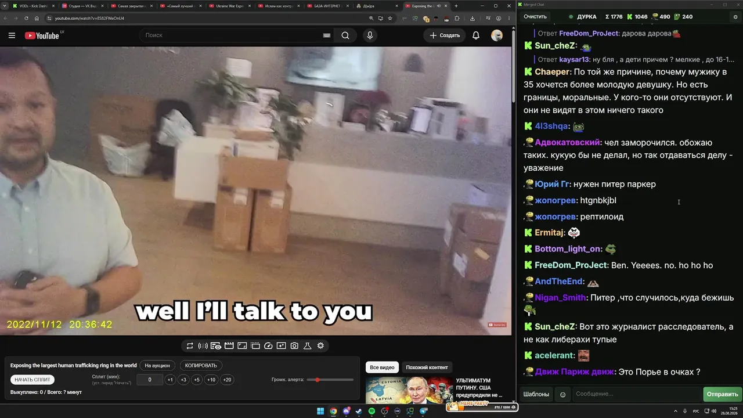Add +20 minutes to the split
Image resolution: width=743 pixels, height=418 pixels.
[227, 380]
